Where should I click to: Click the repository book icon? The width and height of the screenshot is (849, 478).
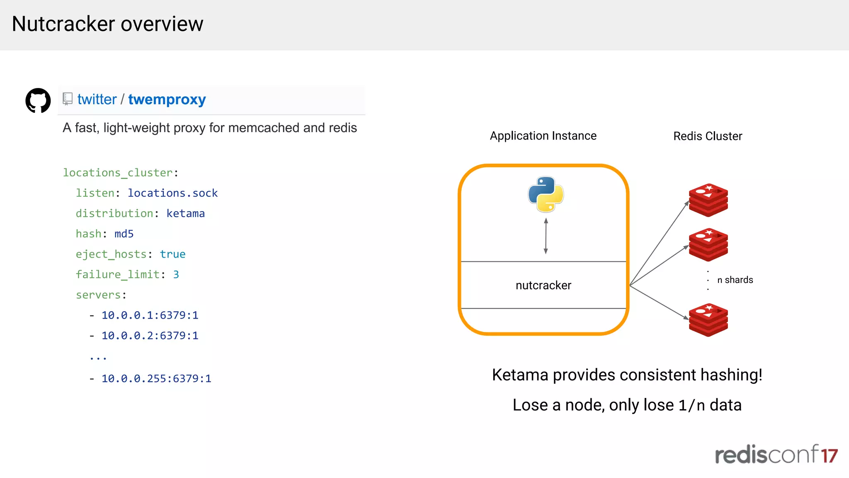[x=68, y=99]
